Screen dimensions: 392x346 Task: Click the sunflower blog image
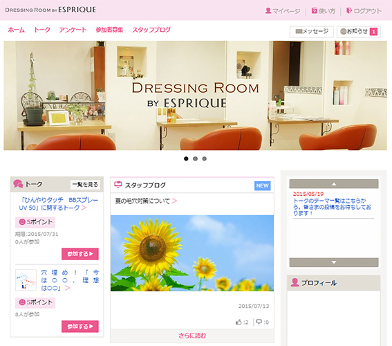192,253
